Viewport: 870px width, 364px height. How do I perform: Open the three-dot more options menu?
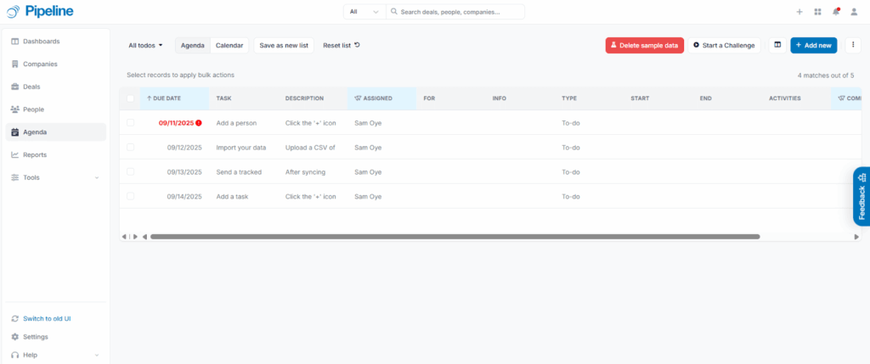853,45
